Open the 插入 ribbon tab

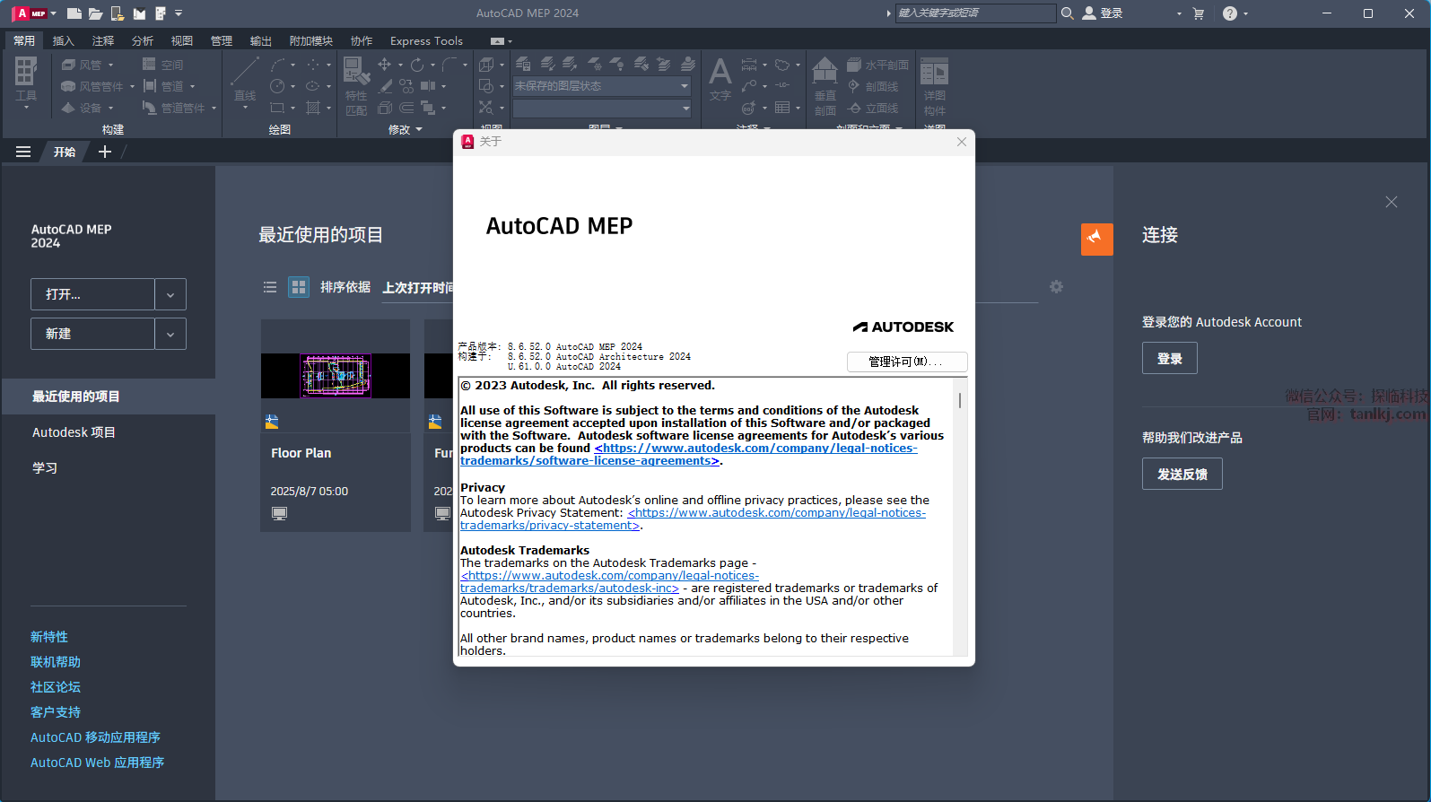click(x=64, y=41)
